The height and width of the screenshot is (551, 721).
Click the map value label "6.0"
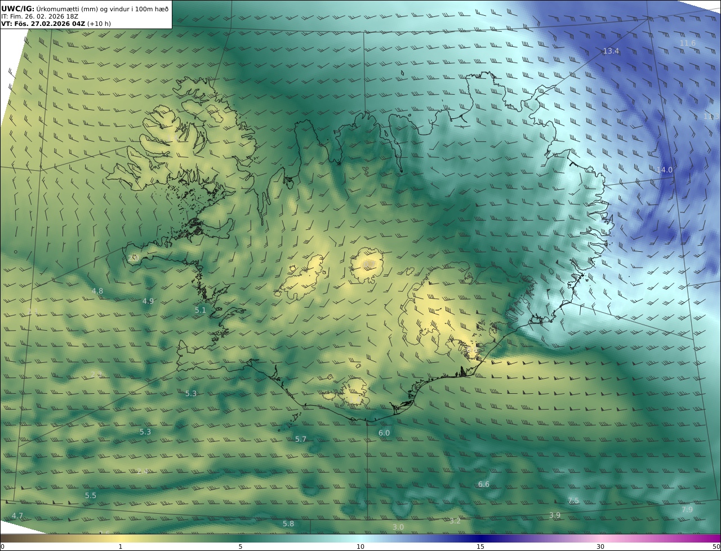(384, 433)
